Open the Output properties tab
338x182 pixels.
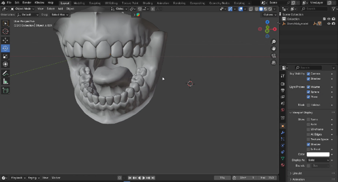point(283,90)
